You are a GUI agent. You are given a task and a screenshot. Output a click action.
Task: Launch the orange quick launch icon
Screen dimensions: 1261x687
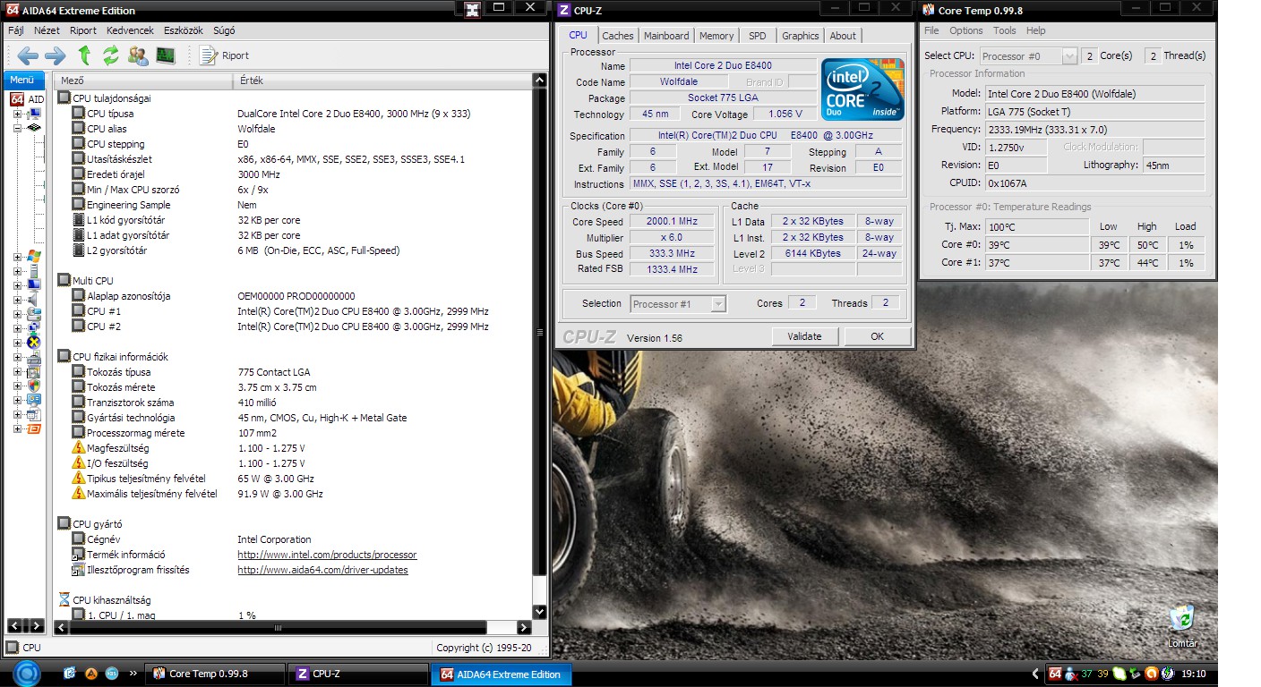[90, 674]
